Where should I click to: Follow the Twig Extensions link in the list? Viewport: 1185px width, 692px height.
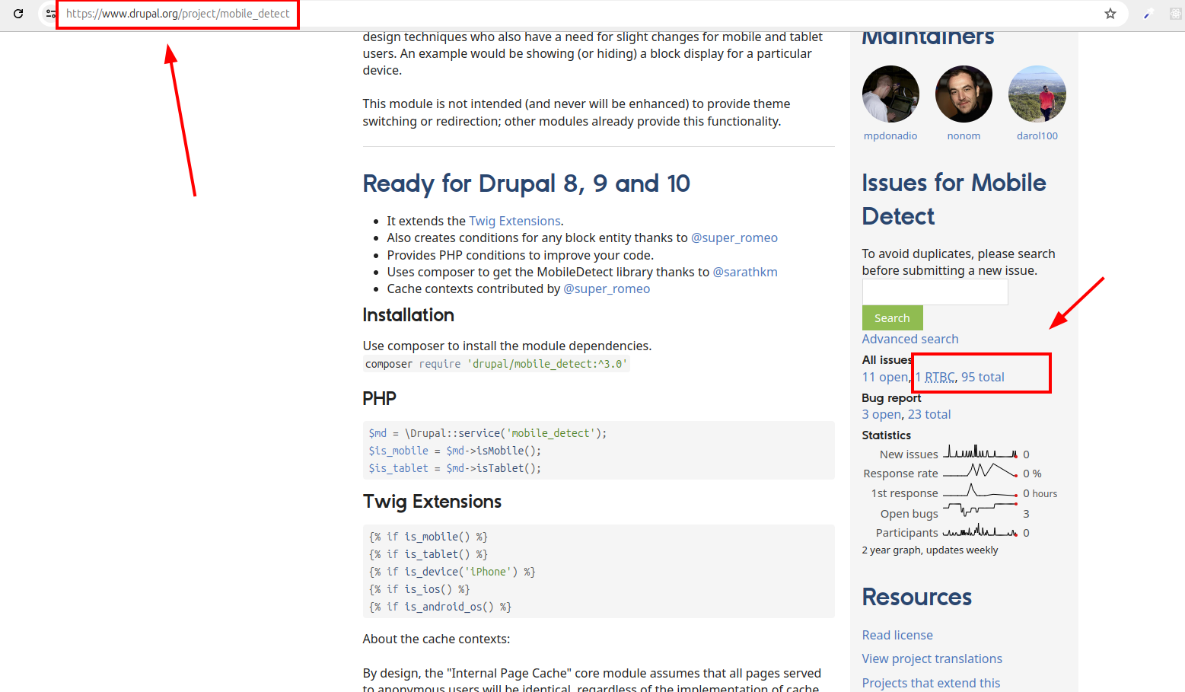514,222
